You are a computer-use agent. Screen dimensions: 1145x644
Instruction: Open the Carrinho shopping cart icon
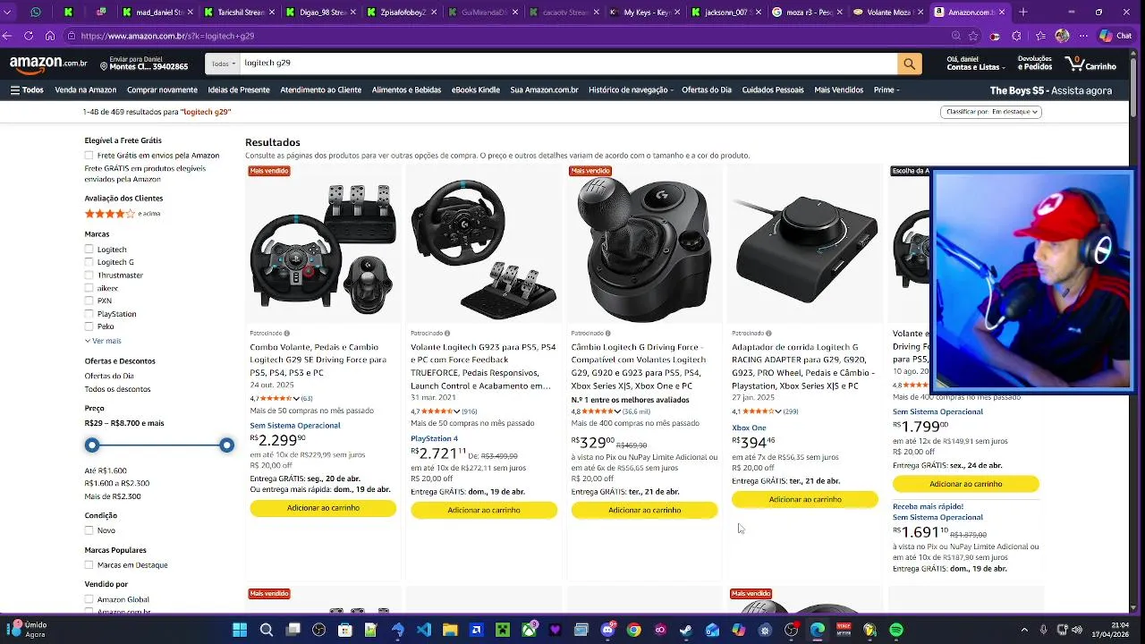click(x=1090, y=64)
